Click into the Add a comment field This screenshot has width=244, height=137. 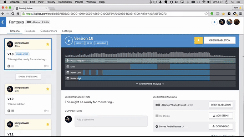111,121
